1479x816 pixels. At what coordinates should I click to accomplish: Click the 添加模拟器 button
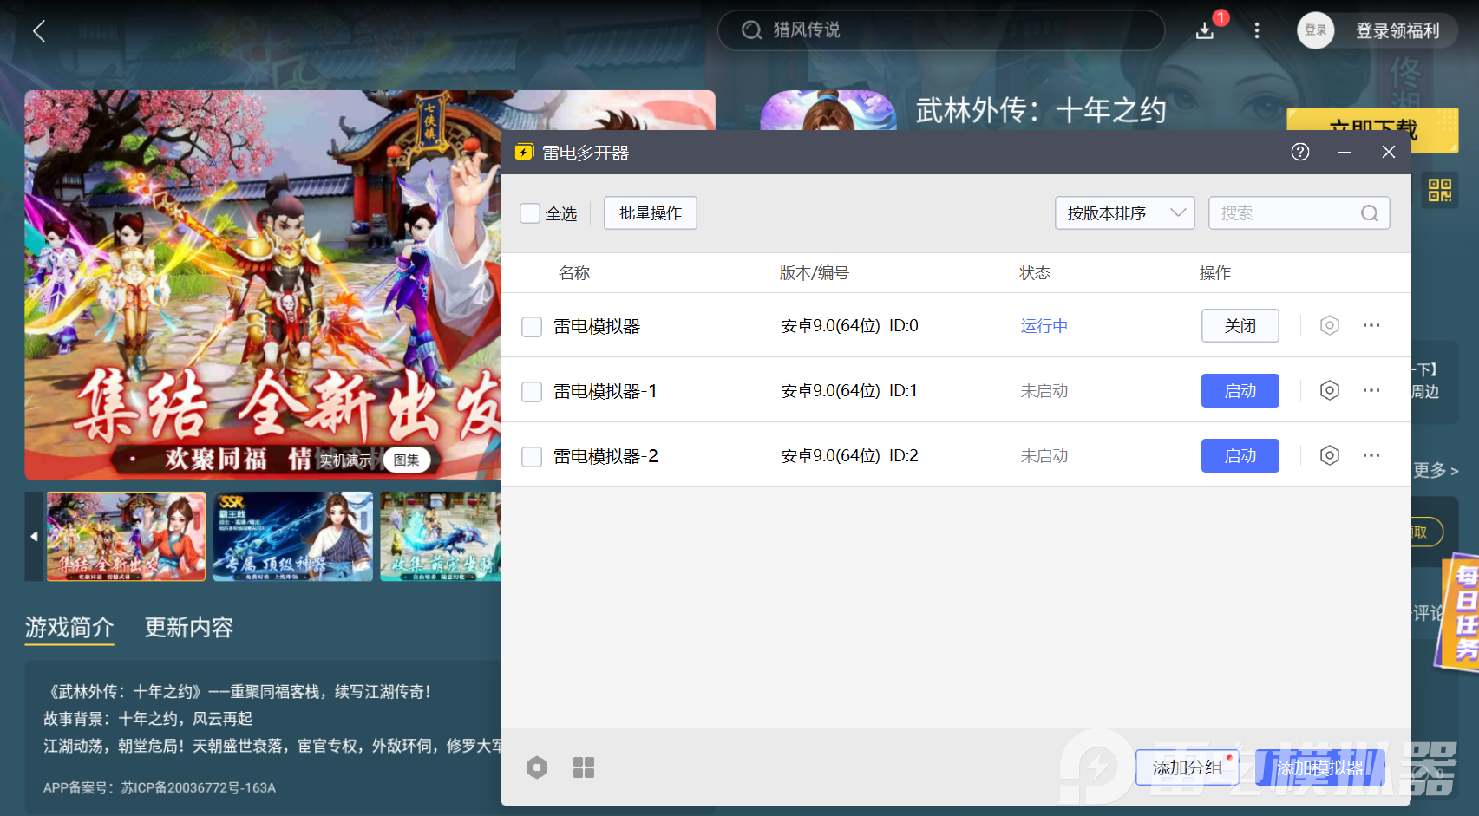[1319, 767]
